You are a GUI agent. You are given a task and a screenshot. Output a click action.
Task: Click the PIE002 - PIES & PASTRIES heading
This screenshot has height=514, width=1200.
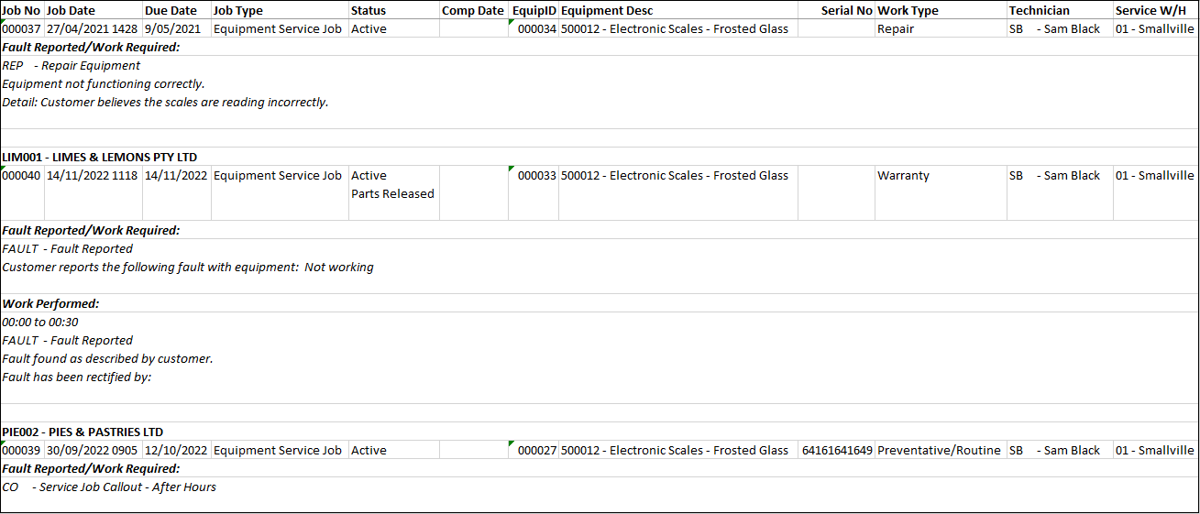point(83,432)
